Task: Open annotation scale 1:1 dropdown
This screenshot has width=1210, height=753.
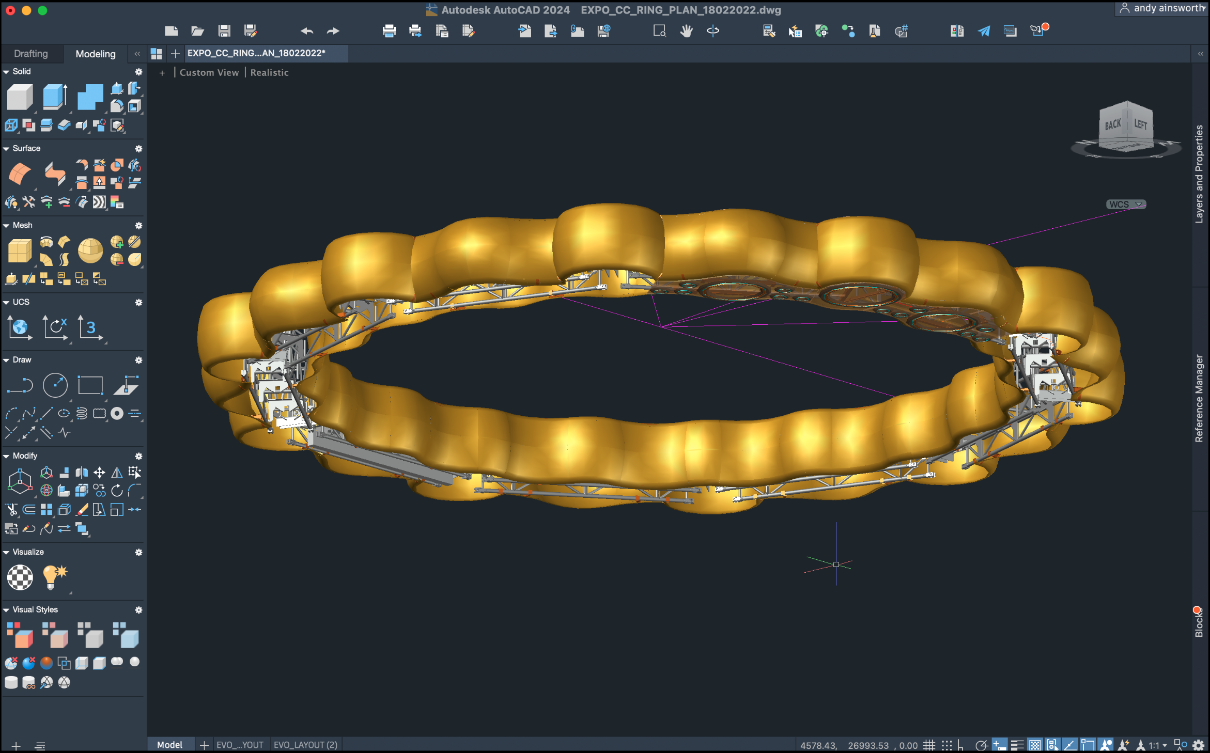Action: 1157,745
